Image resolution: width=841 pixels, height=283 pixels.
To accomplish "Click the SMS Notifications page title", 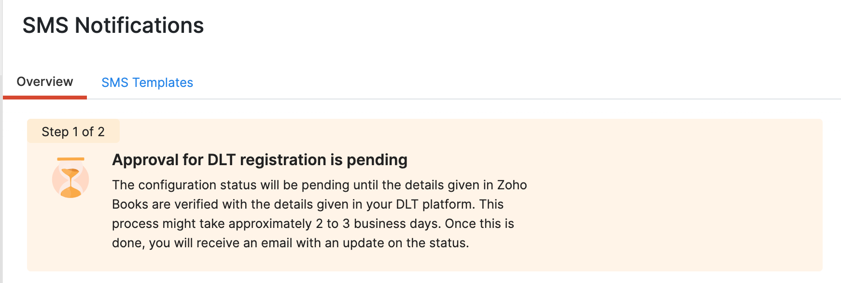I will click(113, 26).
